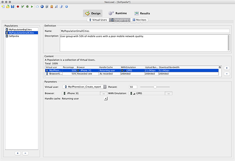Click the green bug debug icon
235x161 pixels.
[x=27, y=7]
